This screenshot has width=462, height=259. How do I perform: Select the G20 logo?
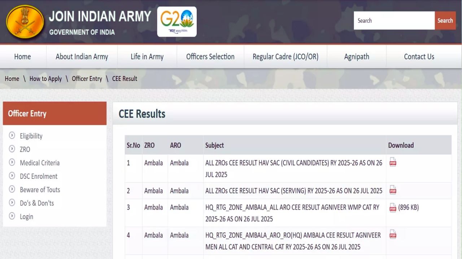tap(177, 22)
